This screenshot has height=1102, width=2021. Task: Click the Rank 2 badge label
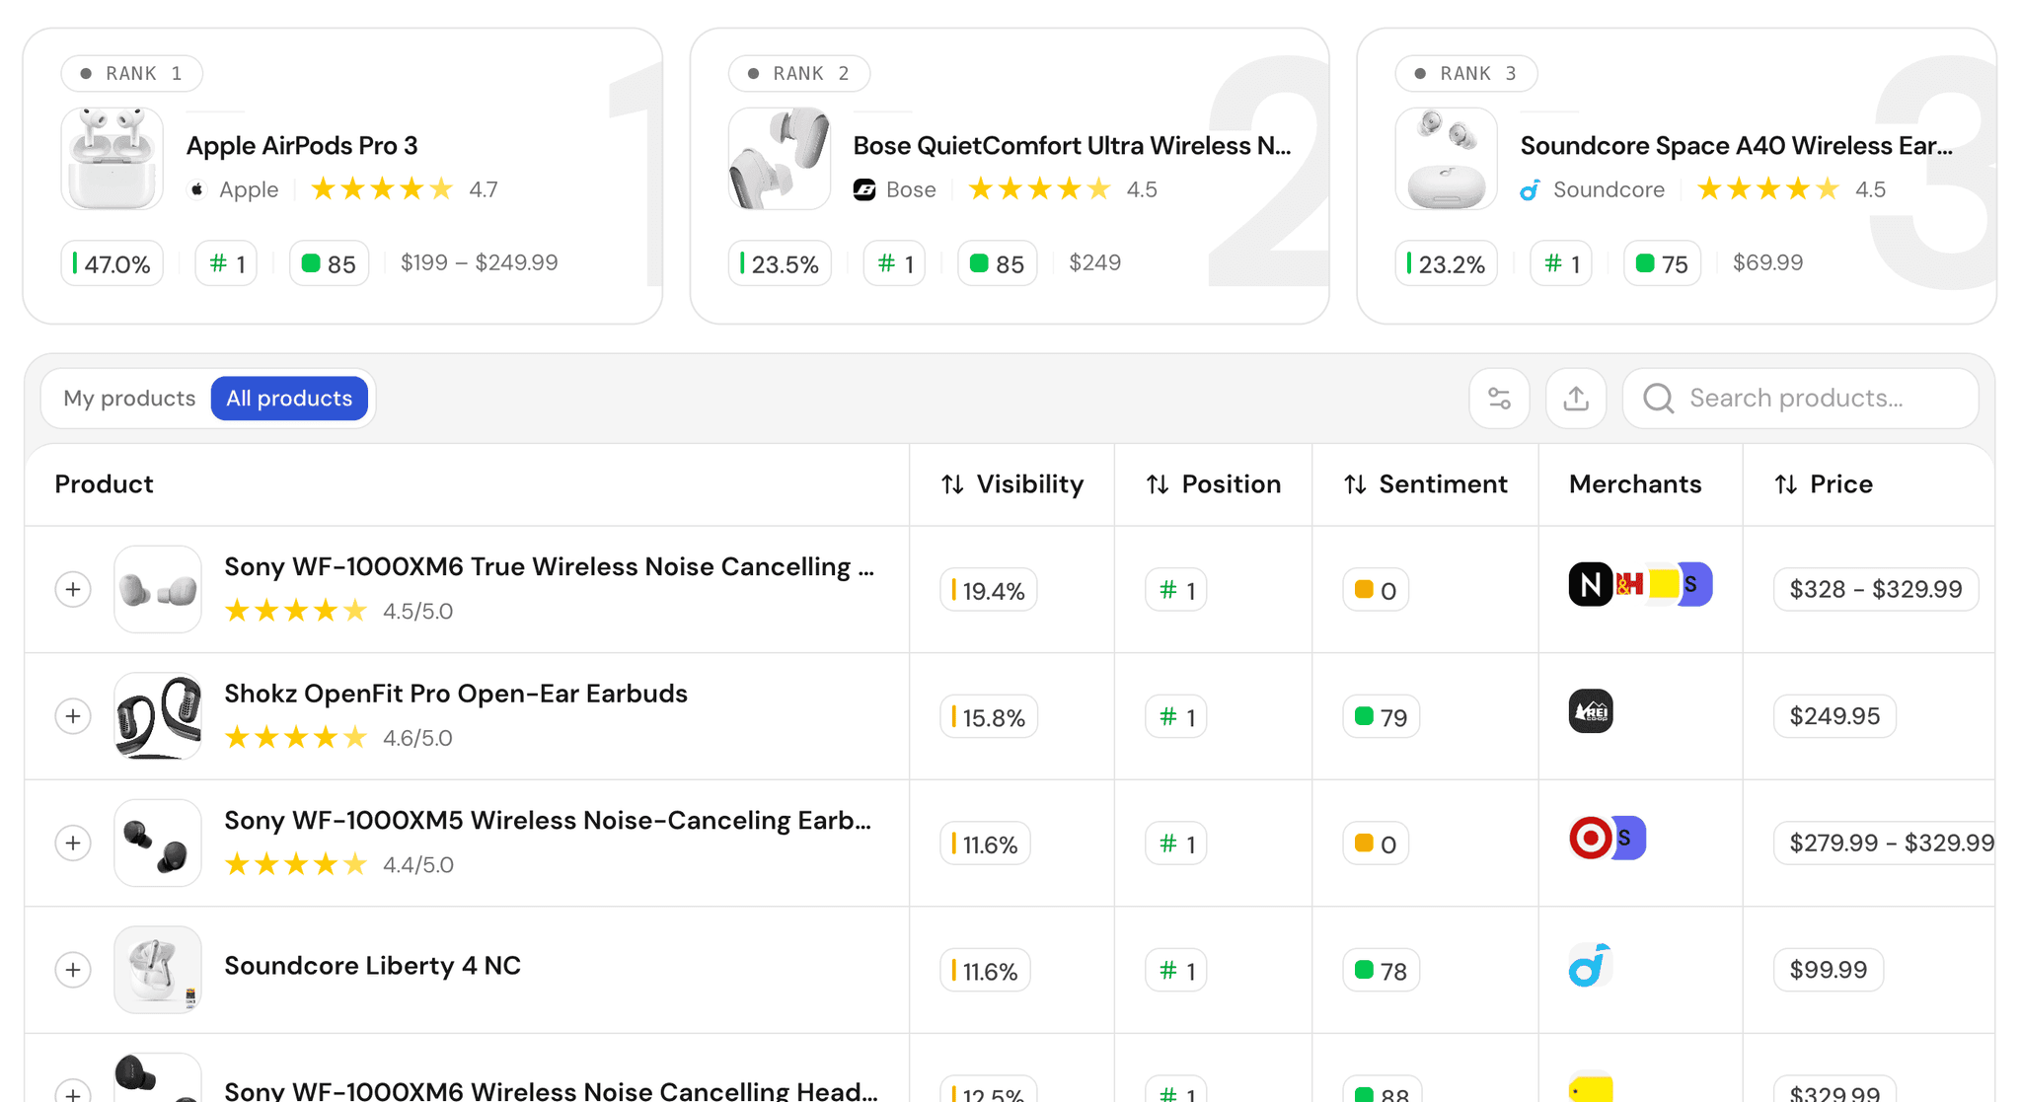[x=799, y=74]
